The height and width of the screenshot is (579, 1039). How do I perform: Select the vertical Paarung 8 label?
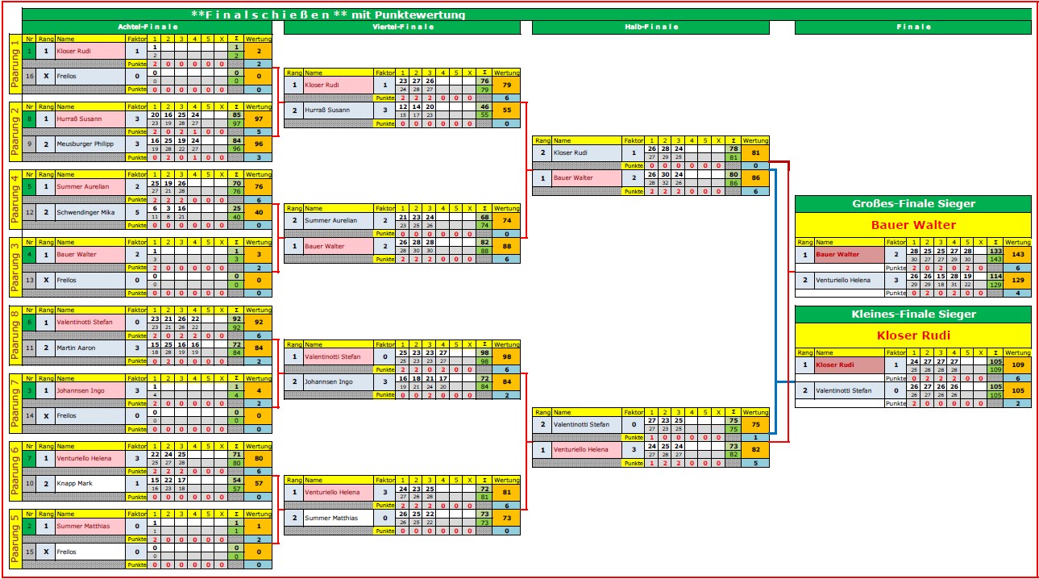click(x=15, y=334)
